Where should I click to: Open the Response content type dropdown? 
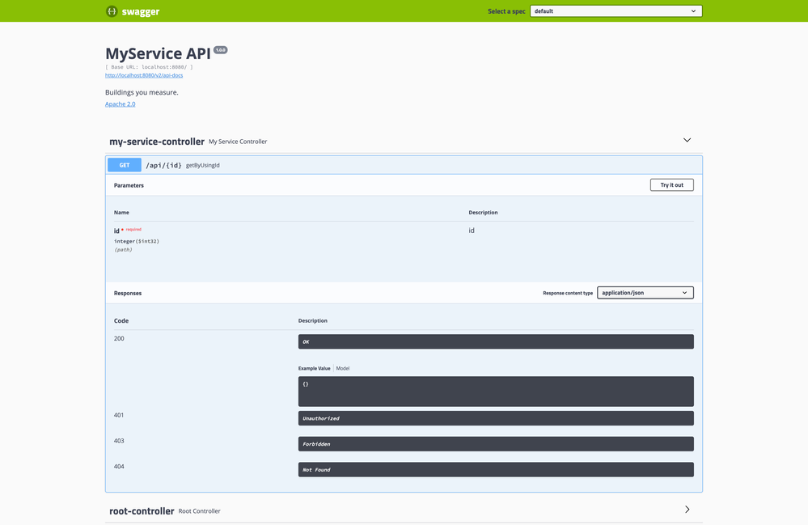(x=645, y=293)
